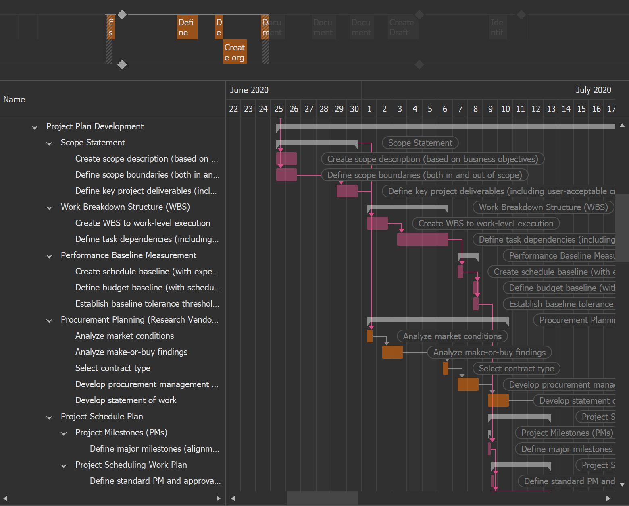Select the 'Define' orange task block in overview
This screenshot has width=629, height=506.
pos(187,27)
